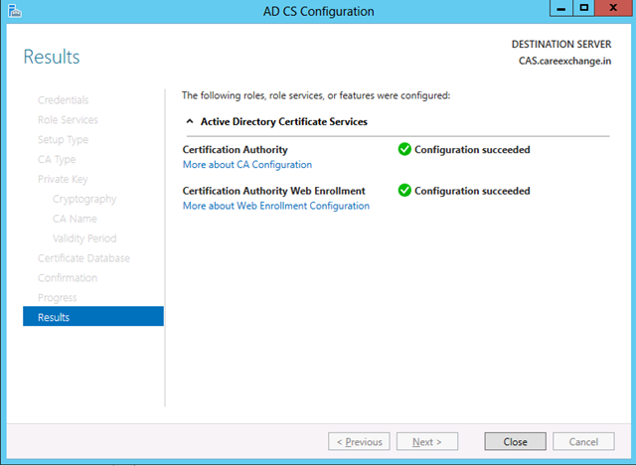Maximize the AD CS Configuration window
This screenshot has height=466, width=636.
[x=583, y=8]
